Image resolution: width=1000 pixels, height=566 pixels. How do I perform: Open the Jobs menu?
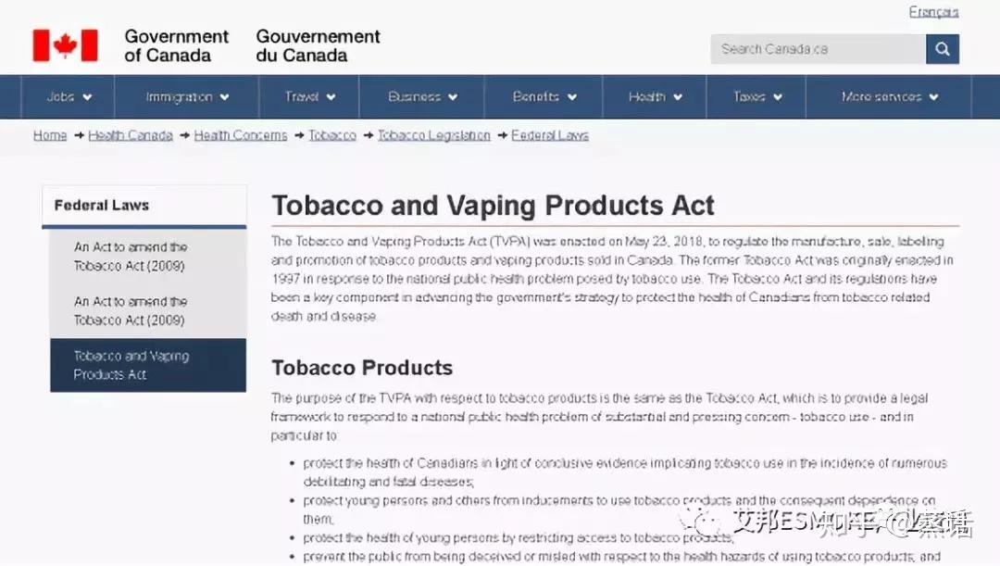pos(69,97)
